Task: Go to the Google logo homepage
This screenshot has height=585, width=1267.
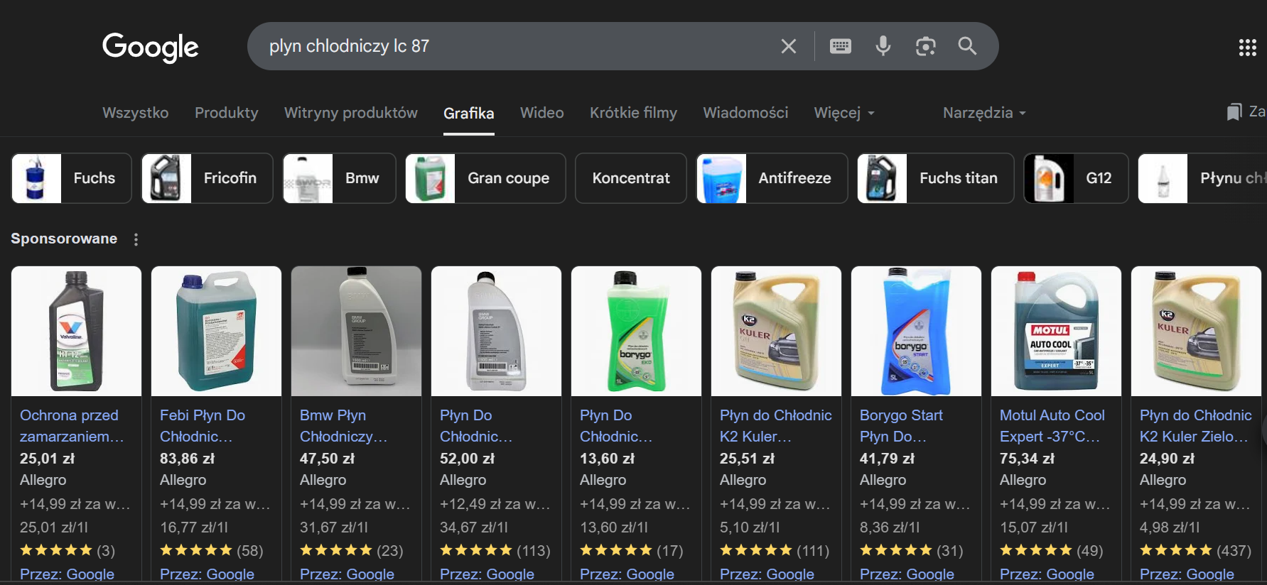Action: pyautogui.click(x=151, y=47)
